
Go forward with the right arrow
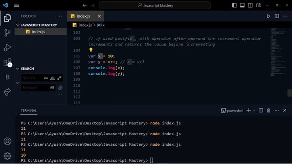pos(93,5)
